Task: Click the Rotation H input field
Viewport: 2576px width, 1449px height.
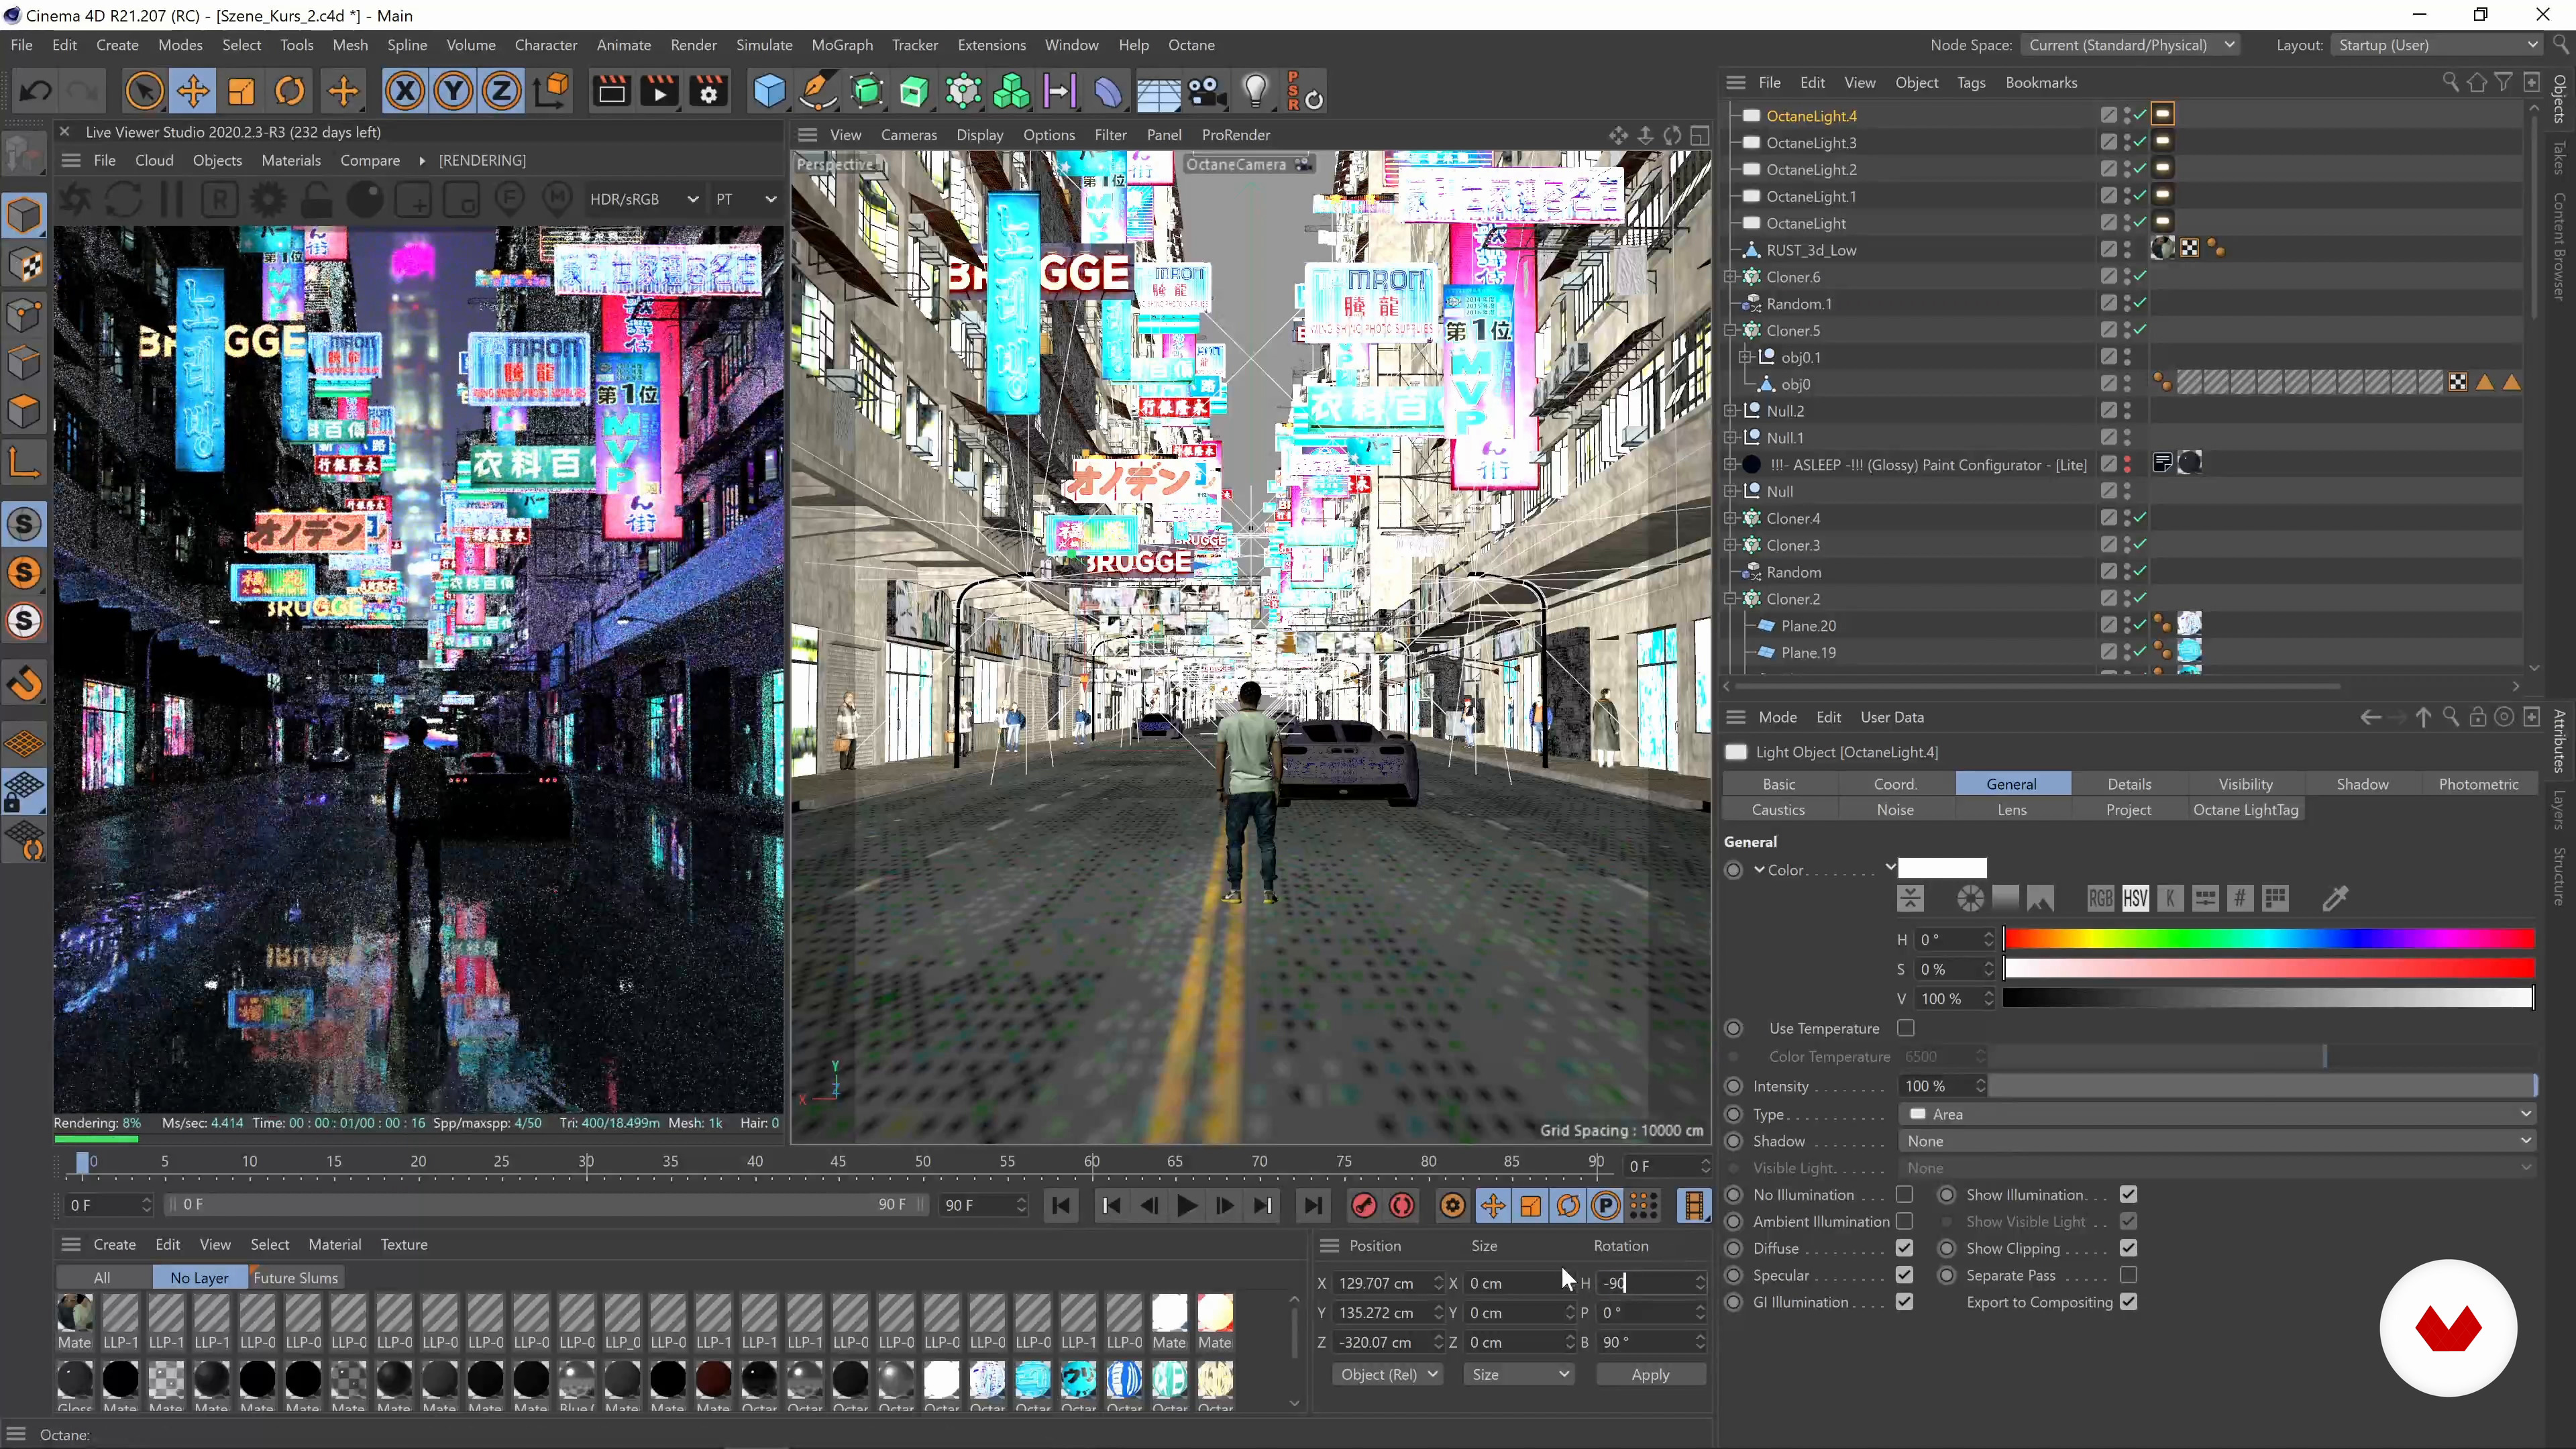Action: (x=1645, y=1283)
